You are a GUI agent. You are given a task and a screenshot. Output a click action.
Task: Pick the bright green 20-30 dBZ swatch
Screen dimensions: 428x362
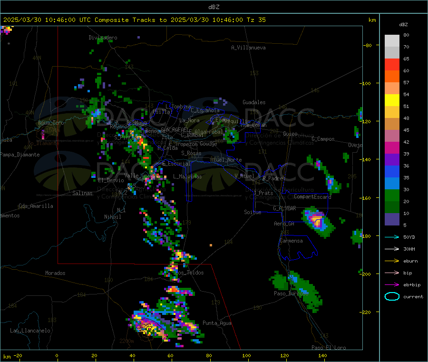tap(392, 196)
